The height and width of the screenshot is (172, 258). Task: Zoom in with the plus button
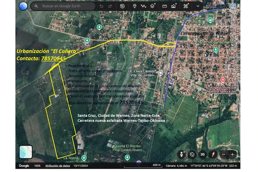coord(233,154)
